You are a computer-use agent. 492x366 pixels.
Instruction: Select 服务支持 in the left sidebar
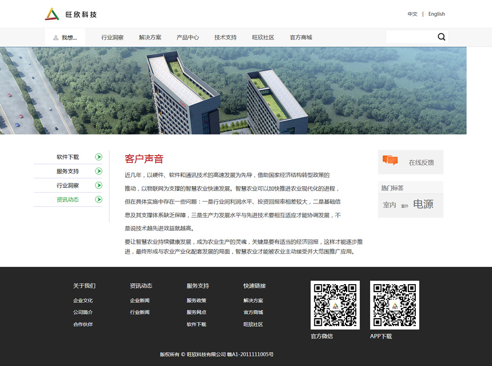click(x=67, y=171)
